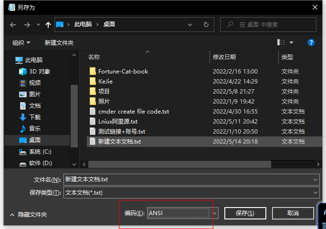This screenshot has height=229, width=326.
Task: Click document icon of Lniux阿里源.txt
Action: pos(93,121)
